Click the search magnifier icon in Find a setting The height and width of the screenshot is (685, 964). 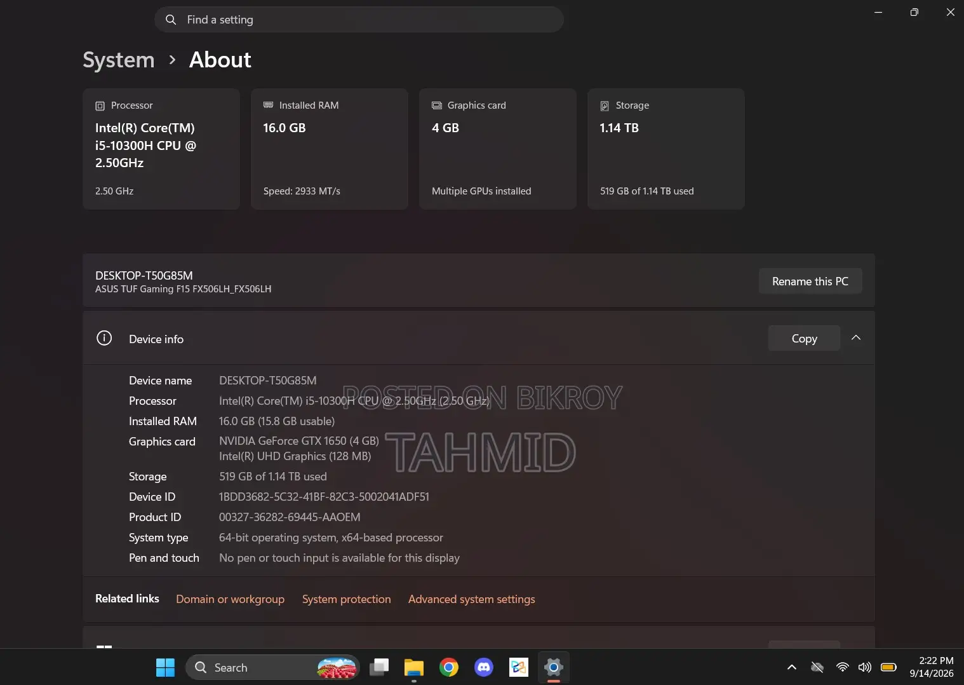coord(170,20)
